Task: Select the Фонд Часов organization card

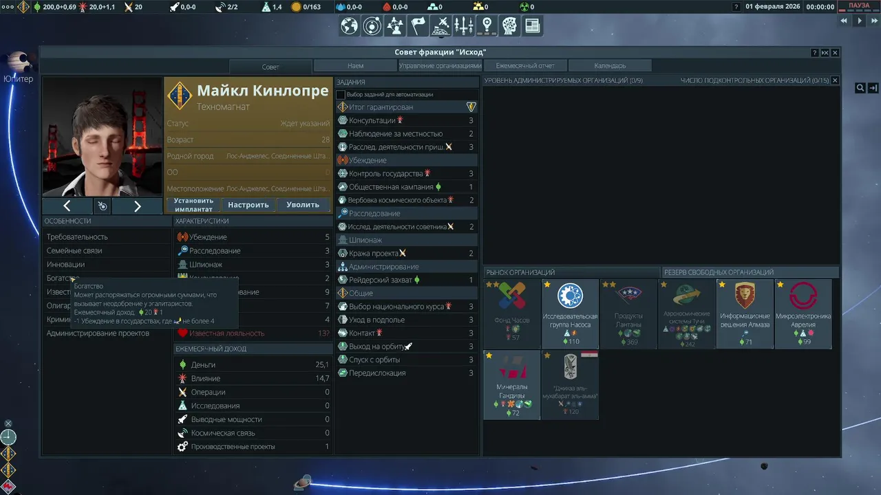Action: click(511, 313)
